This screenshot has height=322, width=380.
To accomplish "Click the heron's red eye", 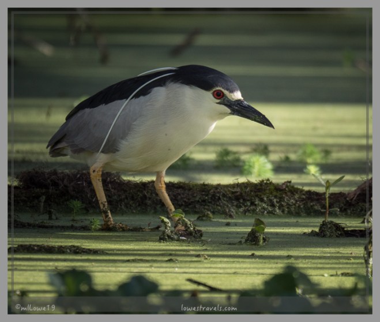I will click(218, 94).
